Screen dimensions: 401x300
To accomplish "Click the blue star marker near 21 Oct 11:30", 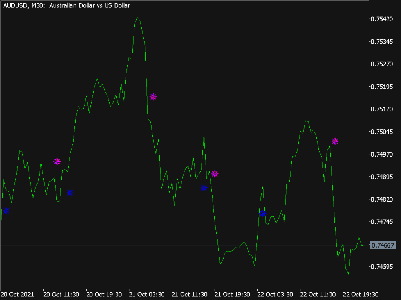I will coord(204,188).
